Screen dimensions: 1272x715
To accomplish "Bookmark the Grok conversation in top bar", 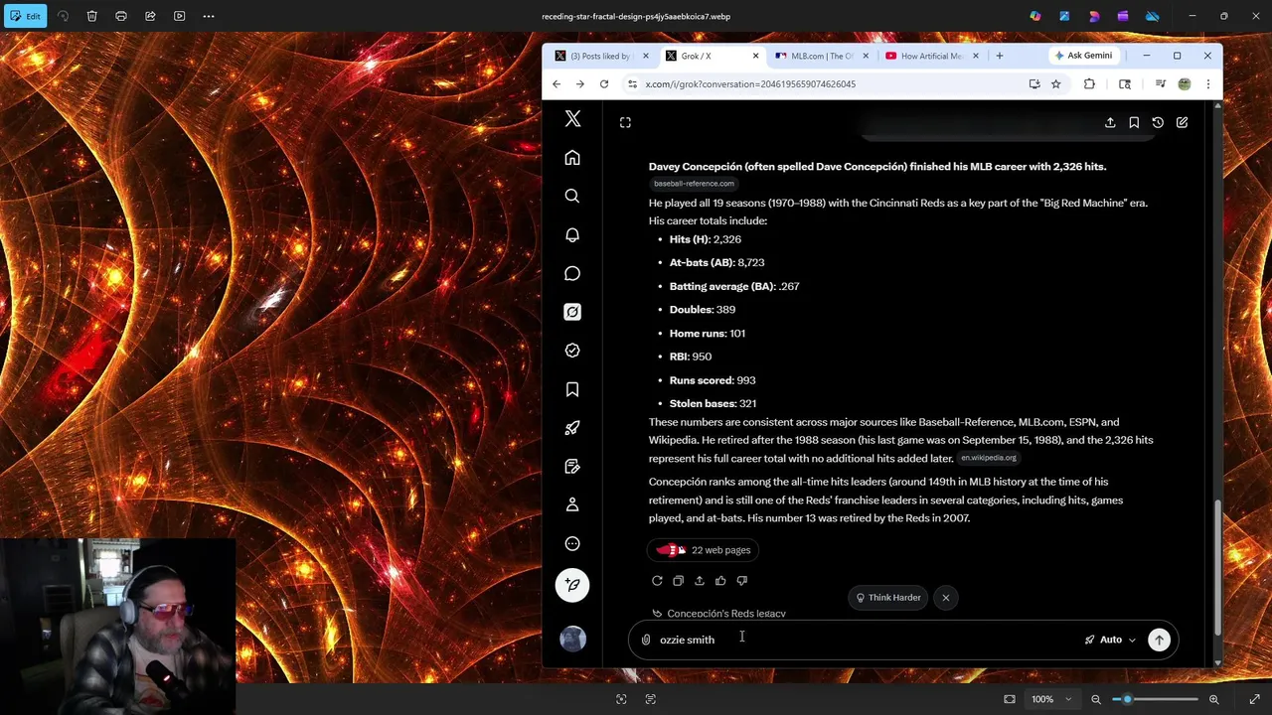I will 1134,122.
